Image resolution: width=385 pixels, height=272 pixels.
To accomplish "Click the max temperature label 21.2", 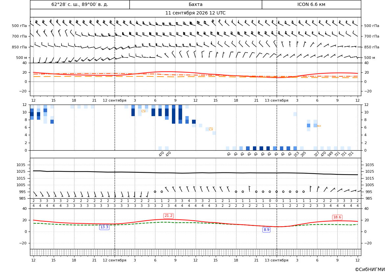I will coord(168,215).
